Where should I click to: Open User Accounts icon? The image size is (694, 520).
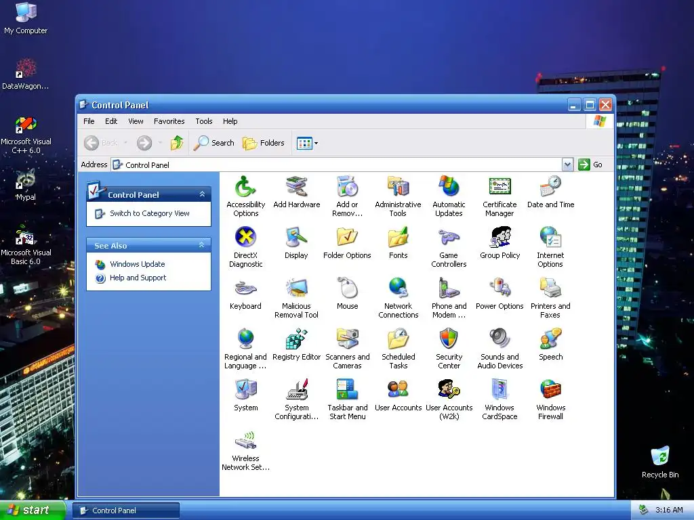pos(398,395)
